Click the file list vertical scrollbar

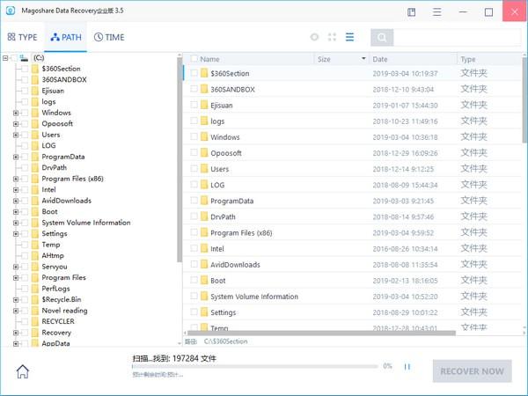[x=524, y=99]
